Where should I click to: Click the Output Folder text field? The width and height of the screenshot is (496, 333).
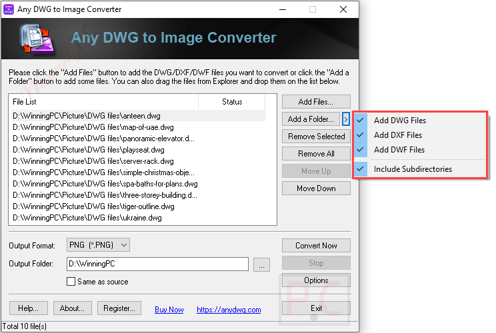coord(157,264)
